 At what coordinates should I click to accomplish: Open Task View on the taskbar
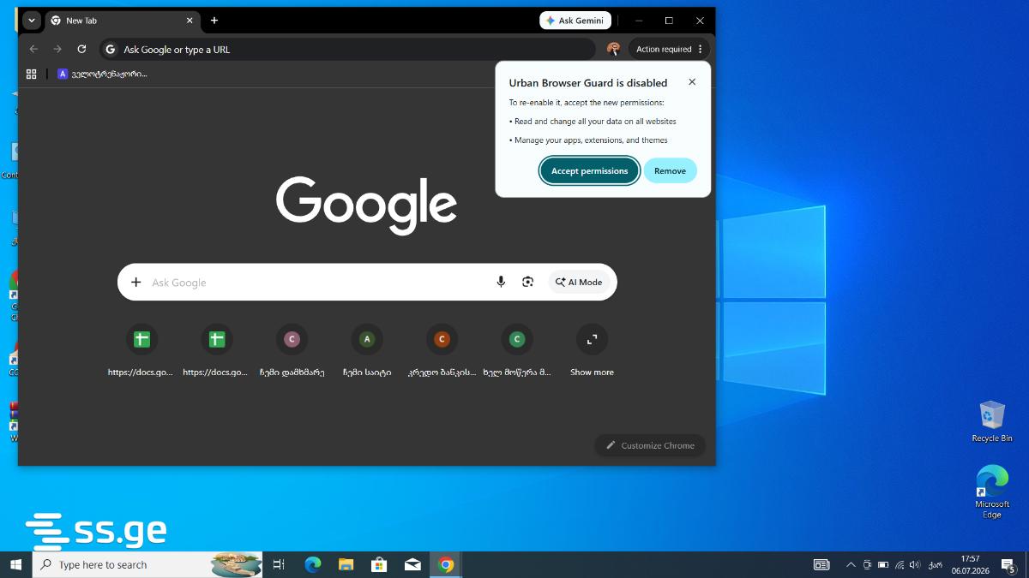click(279, 564)
